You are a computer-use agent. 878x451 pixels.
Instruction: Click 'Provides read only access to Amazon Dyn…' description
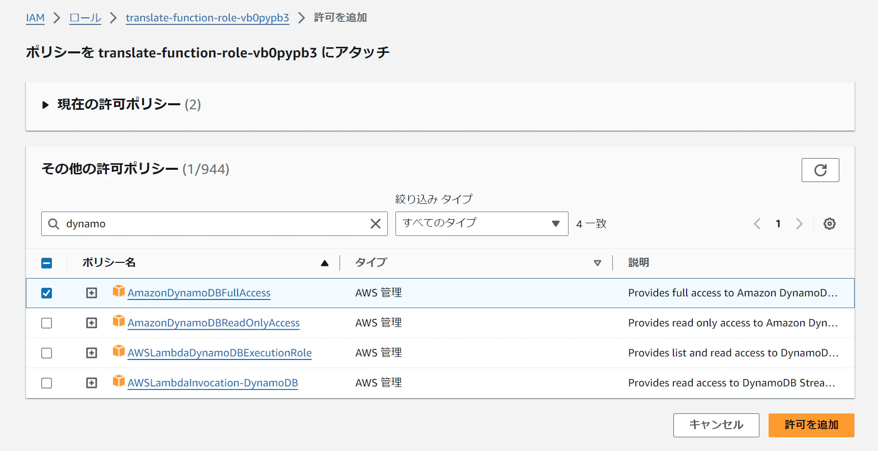coord(732,323)
